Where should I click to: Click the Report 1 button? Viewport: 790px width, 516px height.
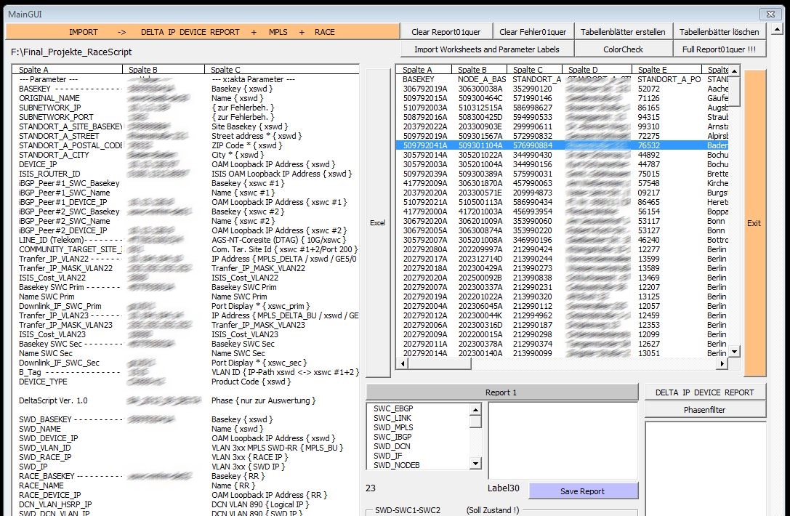(x=501, y=392)
